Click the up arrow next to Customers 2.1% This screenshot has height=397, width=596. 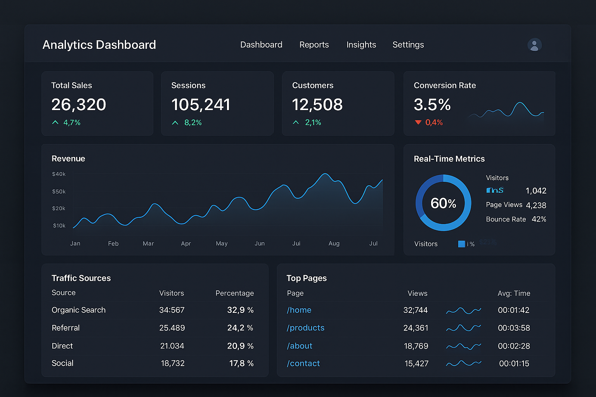[x=295, y=122]
